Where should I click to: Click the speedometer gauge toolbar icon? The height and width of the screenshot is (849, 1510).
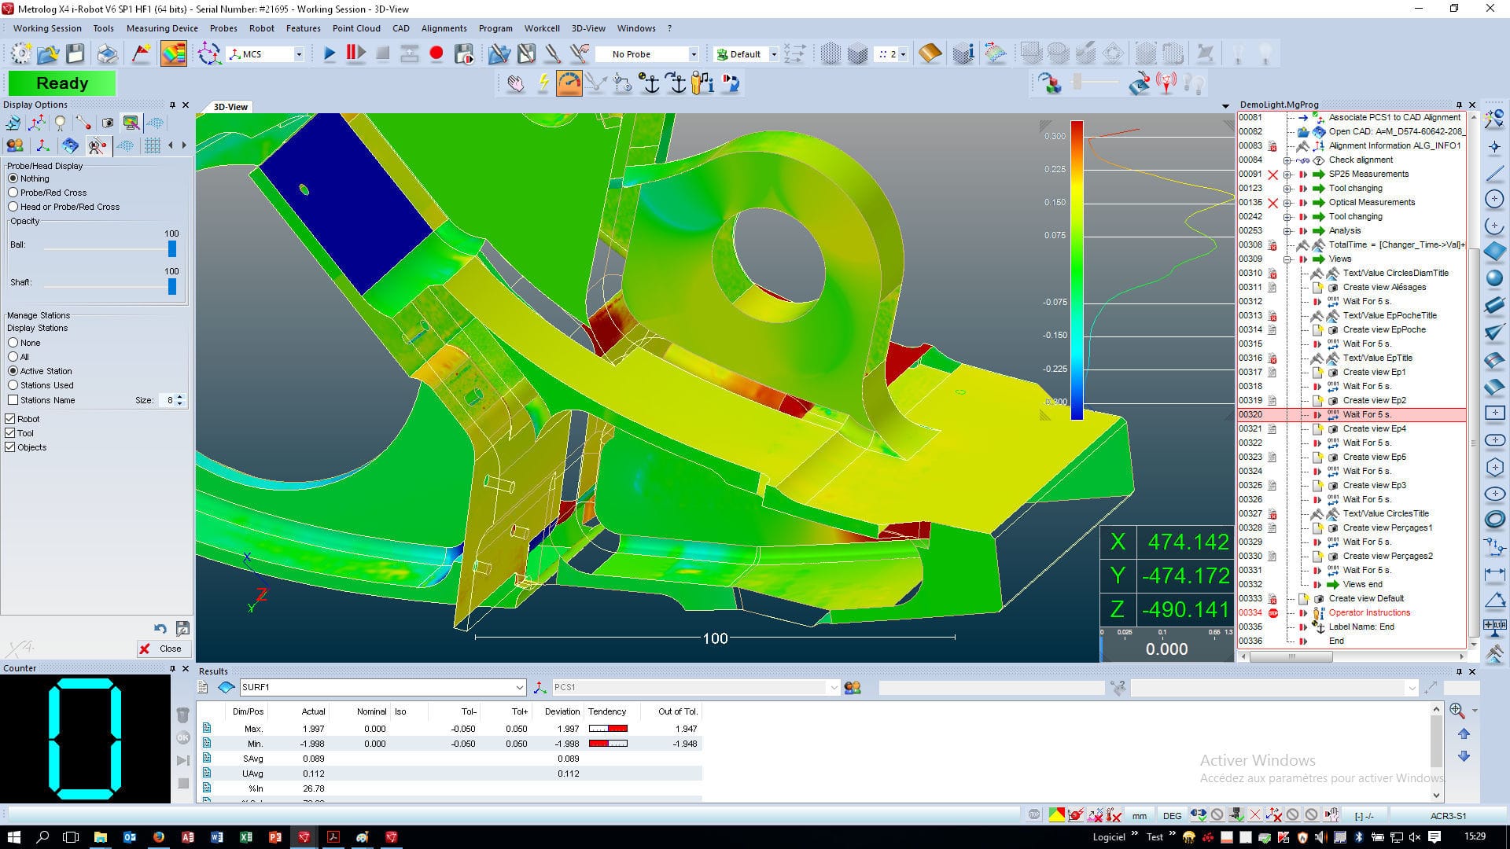569,83
